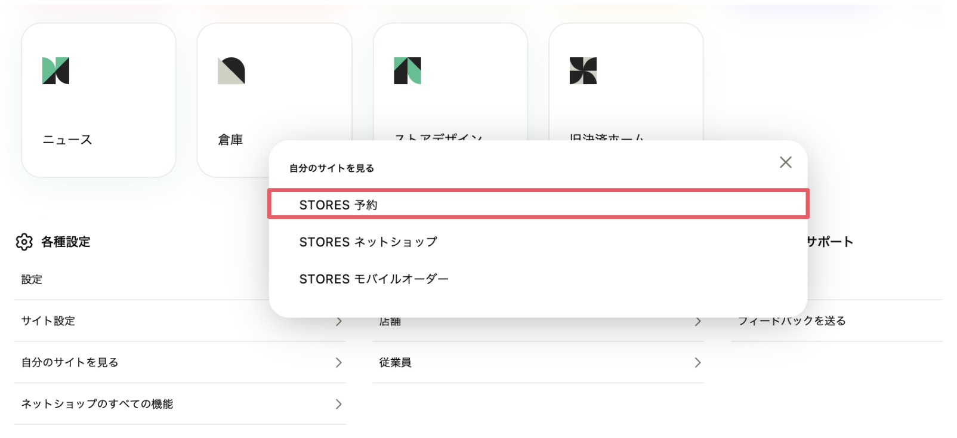Image resolution: width=957 pixels, height=438 pixels.
Task: Click chevron beside 従業員 row
Action: (x=697, y=362)
